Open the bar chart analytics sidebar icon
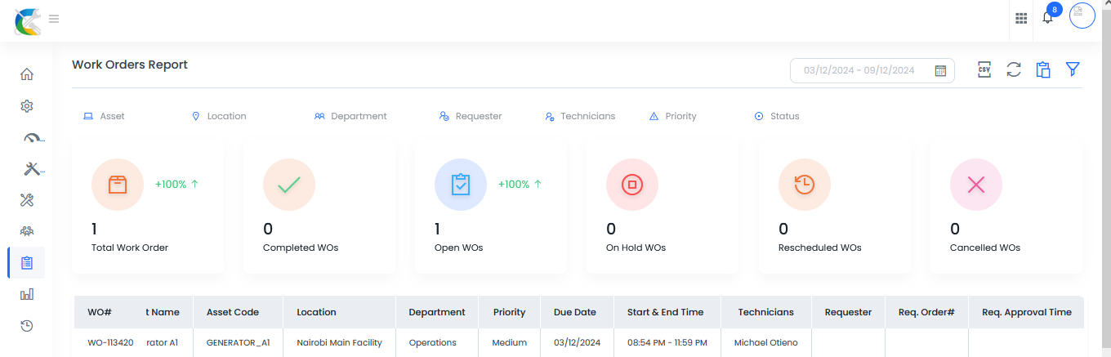 click(x=27, y=294)
